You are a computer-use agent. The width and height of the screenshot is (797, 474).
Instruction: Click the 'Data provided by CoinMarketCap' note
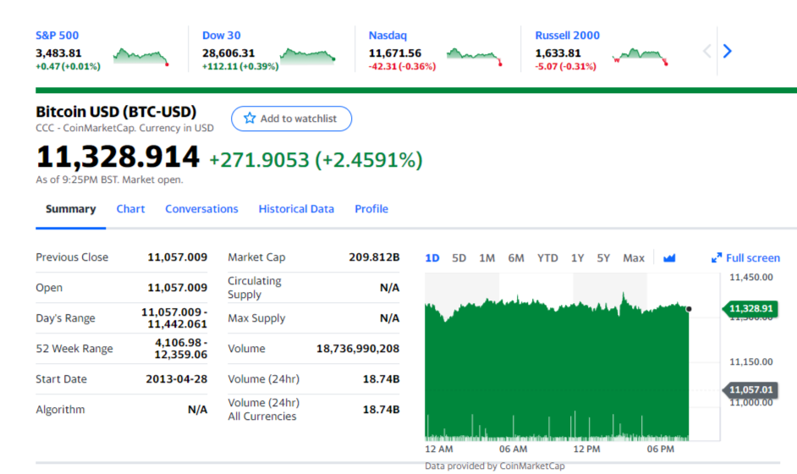point(495,466)
